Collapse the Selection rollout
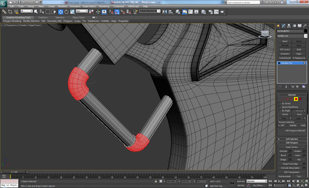The height and width of the screenshot is (188, 309). pos(292,95)
